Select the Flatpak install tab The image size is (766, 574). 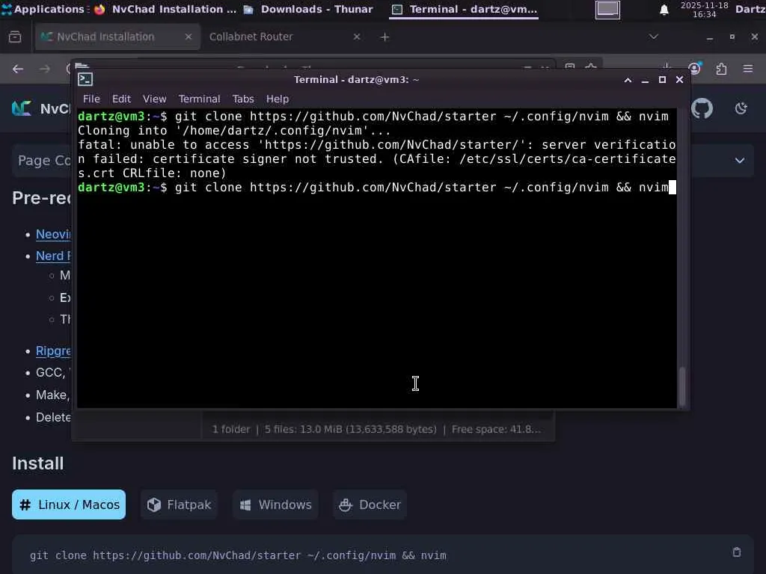tap(179, 504)
